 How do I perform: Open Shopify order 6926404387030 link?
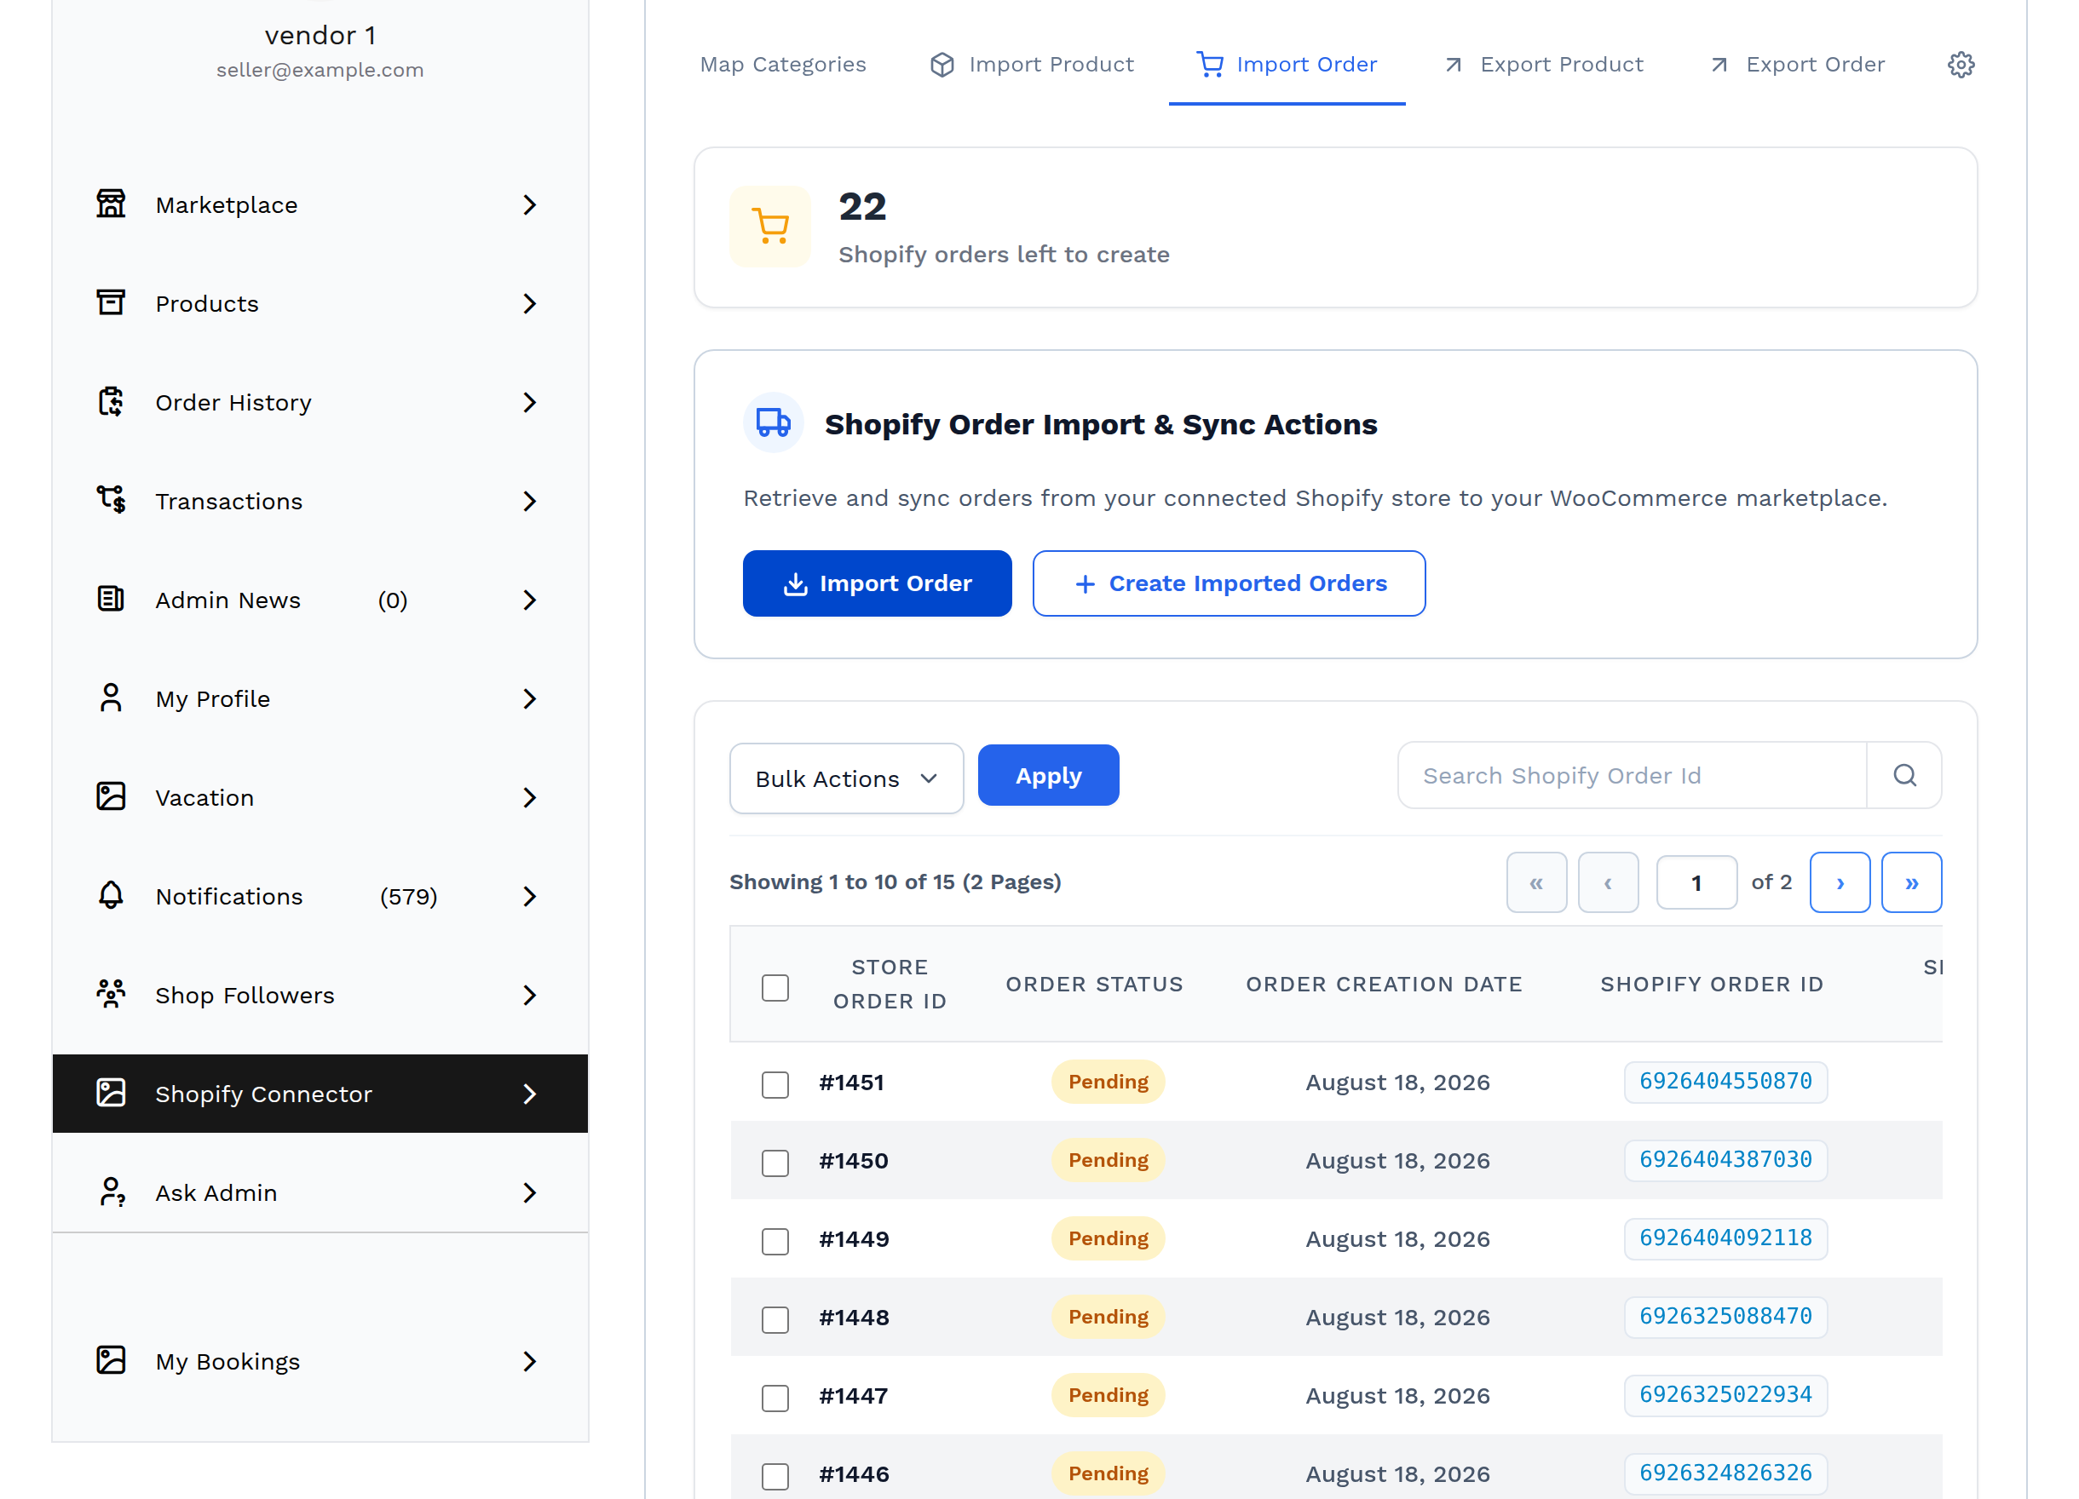click(x=1726, y=1160)
